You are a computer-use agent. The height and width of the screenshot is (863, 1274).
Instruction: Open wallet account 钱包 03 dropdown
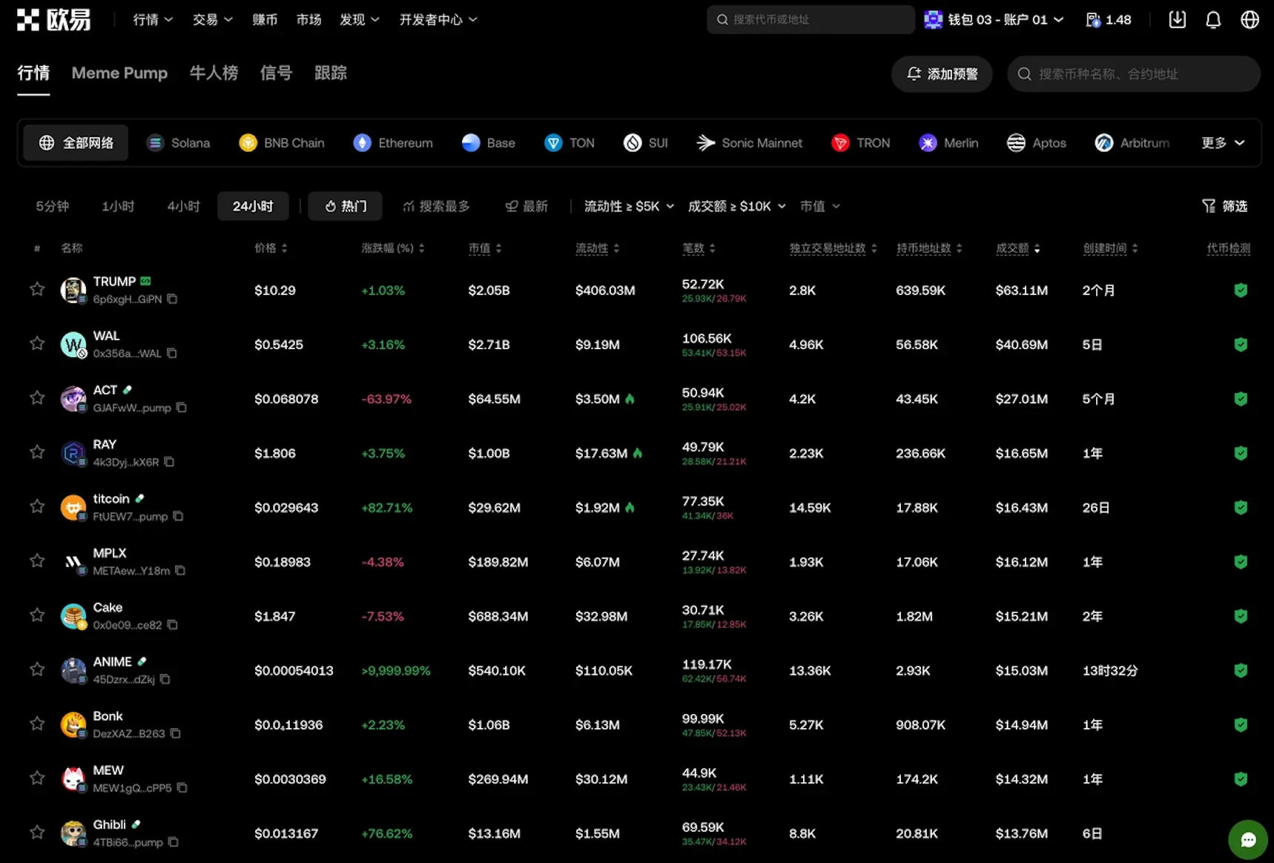coord(994,20)
